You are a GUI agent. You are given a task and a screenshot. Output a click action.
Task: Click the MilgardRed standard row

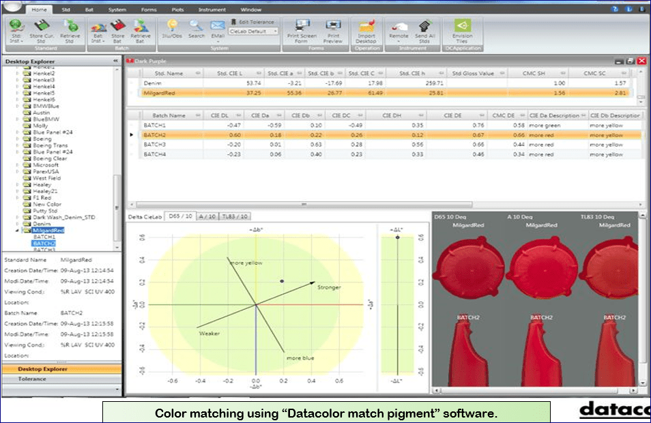tap(384, 93)
